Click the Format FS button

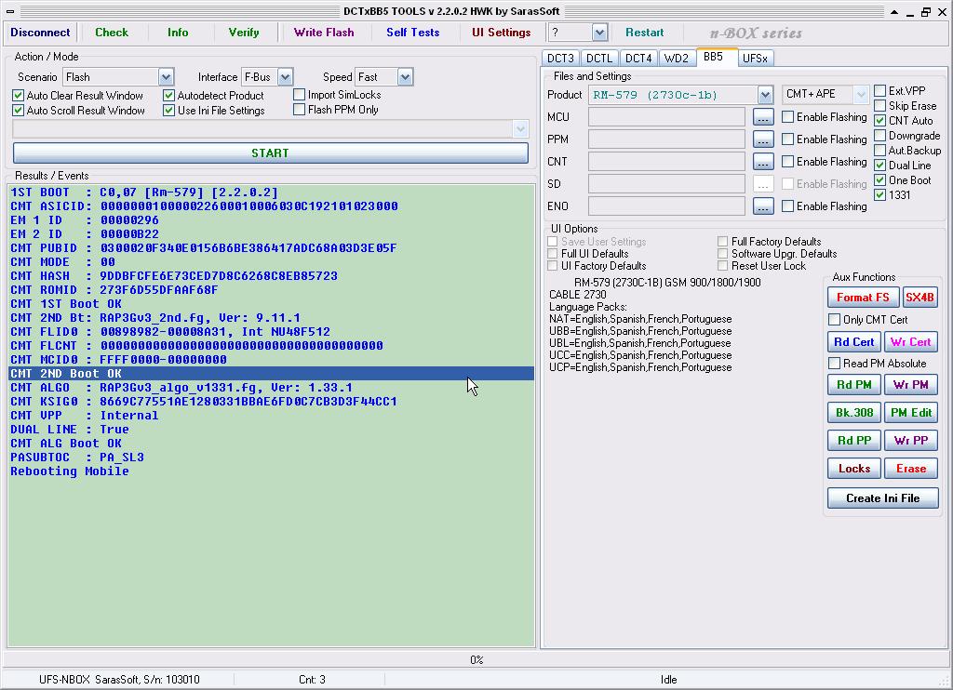[x=863, y=297]
